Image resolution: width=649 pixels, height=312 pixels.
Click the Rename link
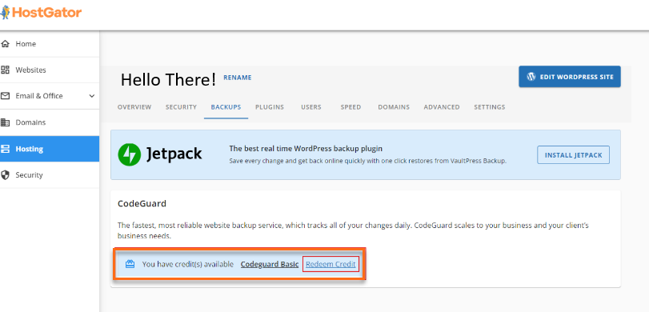click(x=238, y=78)
